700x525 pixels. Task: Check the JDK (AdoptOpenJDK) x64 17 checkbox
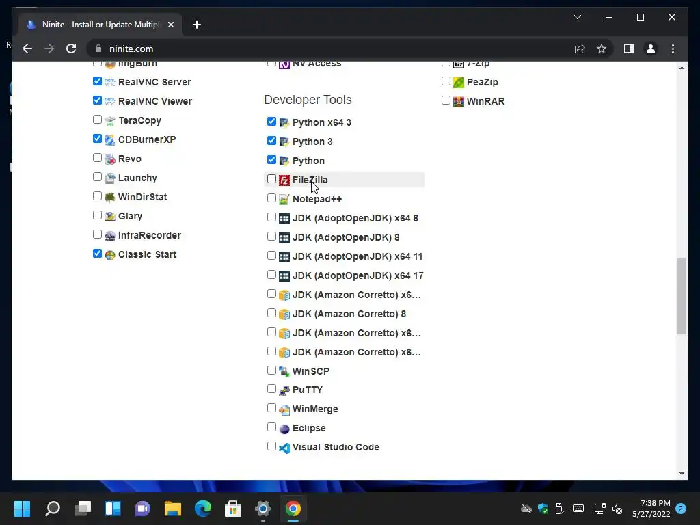point(271,275)
